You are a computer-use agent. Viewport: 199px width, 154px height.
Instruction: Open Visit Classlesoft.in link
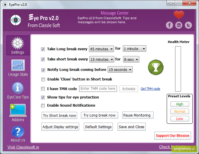[x=23, y=147]
